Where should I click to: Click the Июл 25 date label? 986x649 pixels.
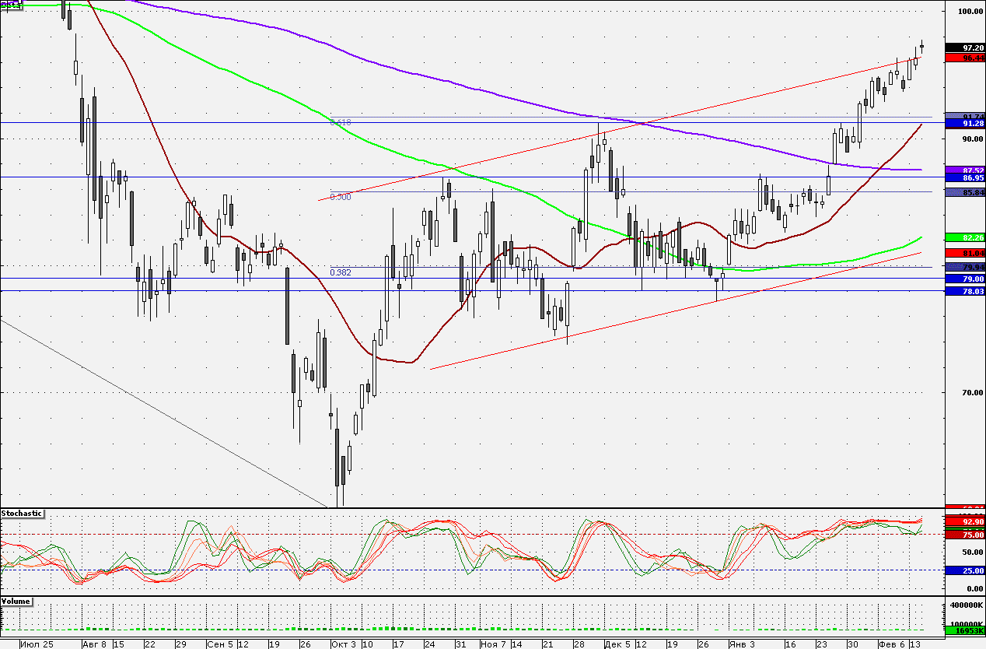pyautogui.click(x=37, y=644)
